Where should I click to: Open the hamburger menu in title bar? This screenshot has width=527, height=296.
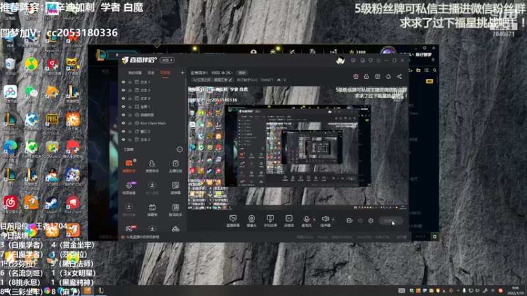click(x=378, y=61)
